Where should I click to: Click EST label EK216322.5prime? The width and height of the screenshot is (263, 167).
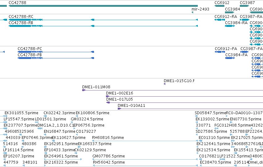(x=61, y=162)
